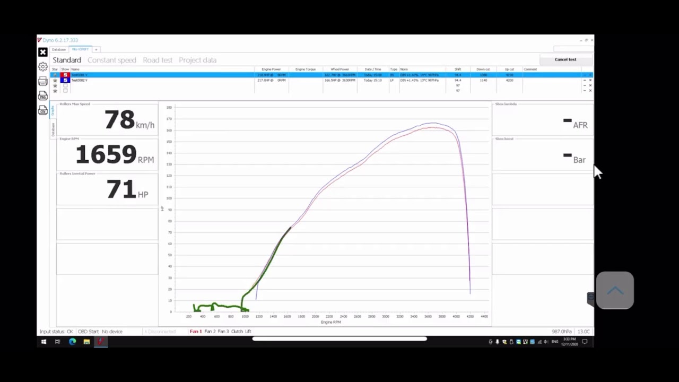Uncheck Show for Test0001 V

65,75
